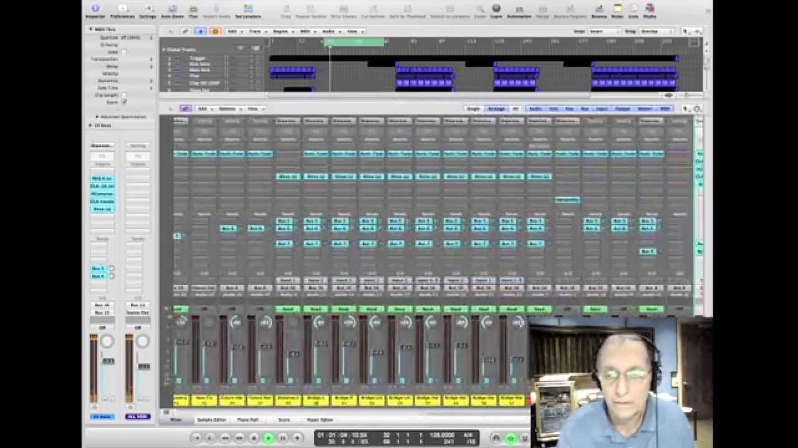
Task: Toggle the MIDI channel filter button
Action: 665,108
